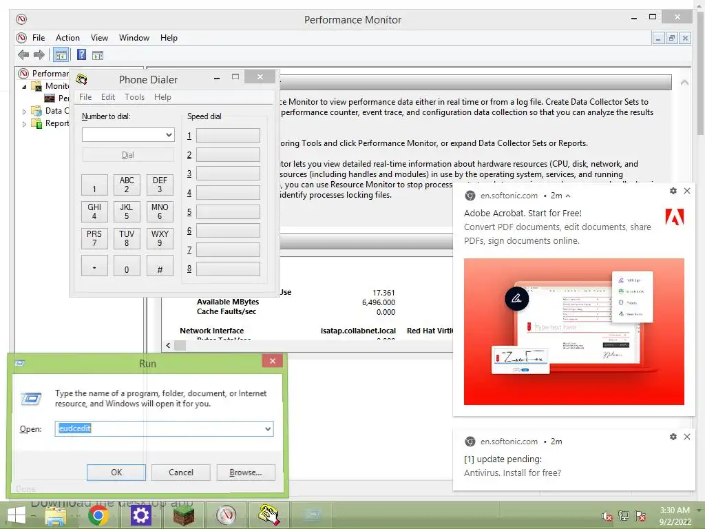Open the File menu in Phone Dialer
Screen dimensions: 705x529
click(x=85, y=96)
